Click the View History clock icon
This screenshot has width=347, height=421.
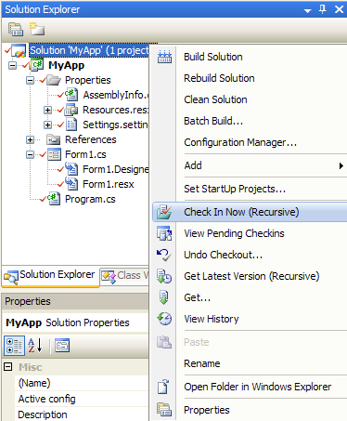coord(164,319)
